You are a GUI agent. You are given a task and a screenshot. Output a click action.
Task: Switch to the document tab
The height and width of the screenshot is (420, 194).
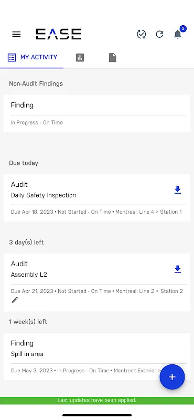pos(113,58)
